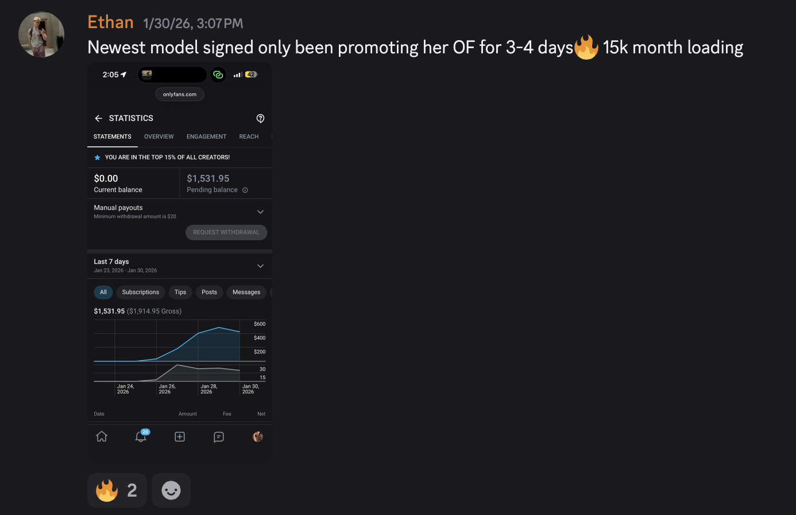Toggle the fire reaction with count 2
The width and height of the screenshot is (796, 515).
coord(117,490)
